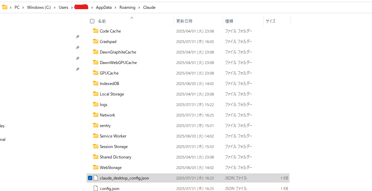Click the logs folder icon
This screenshot has height=191, width=372.
(x=96, y=104)
